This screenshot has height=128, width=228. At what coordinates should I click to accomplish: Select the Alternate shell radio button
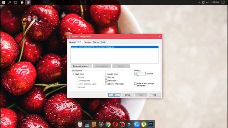[x=77, y=81]
